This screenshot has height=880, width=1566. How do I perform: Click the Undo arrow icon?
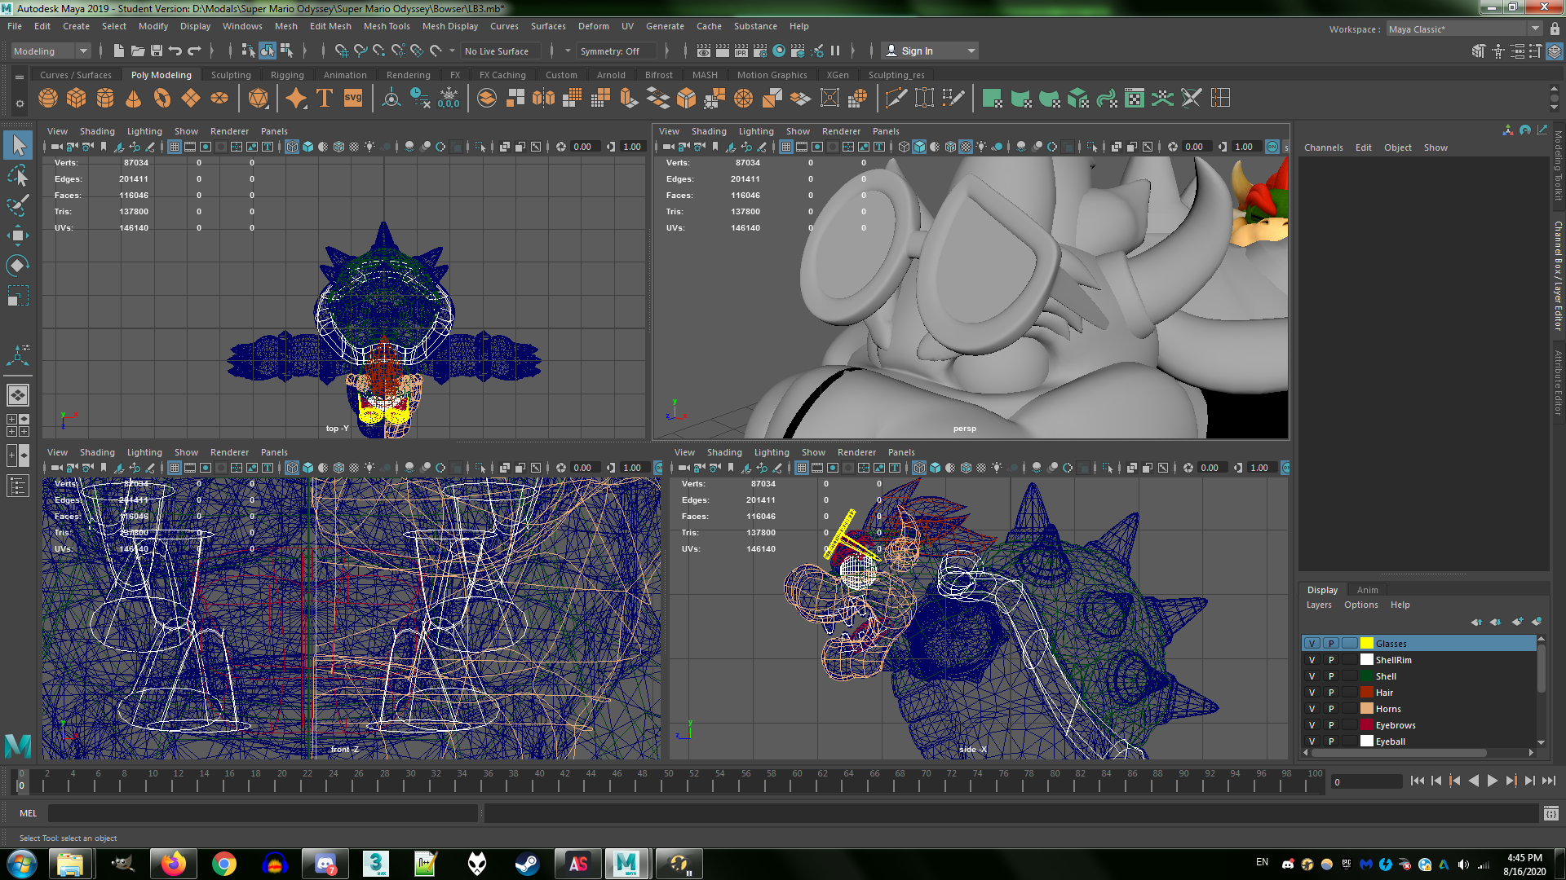point(175,51)
